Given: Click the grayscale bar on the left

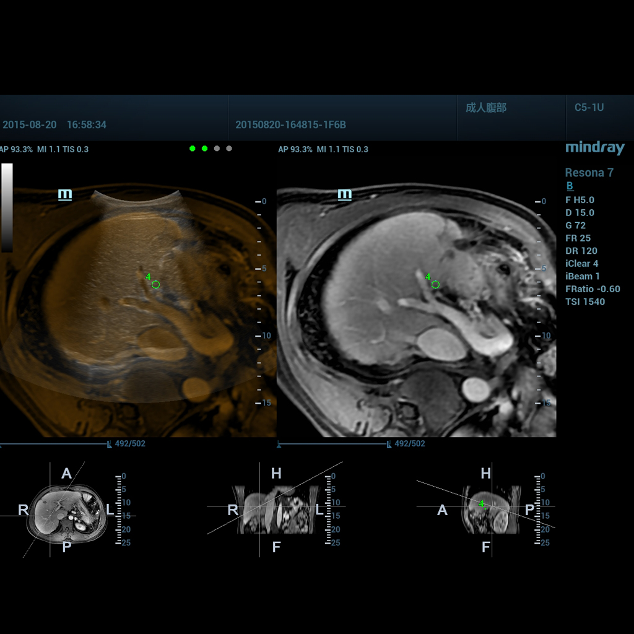Looking at the screenshot, I should (7, 207).
